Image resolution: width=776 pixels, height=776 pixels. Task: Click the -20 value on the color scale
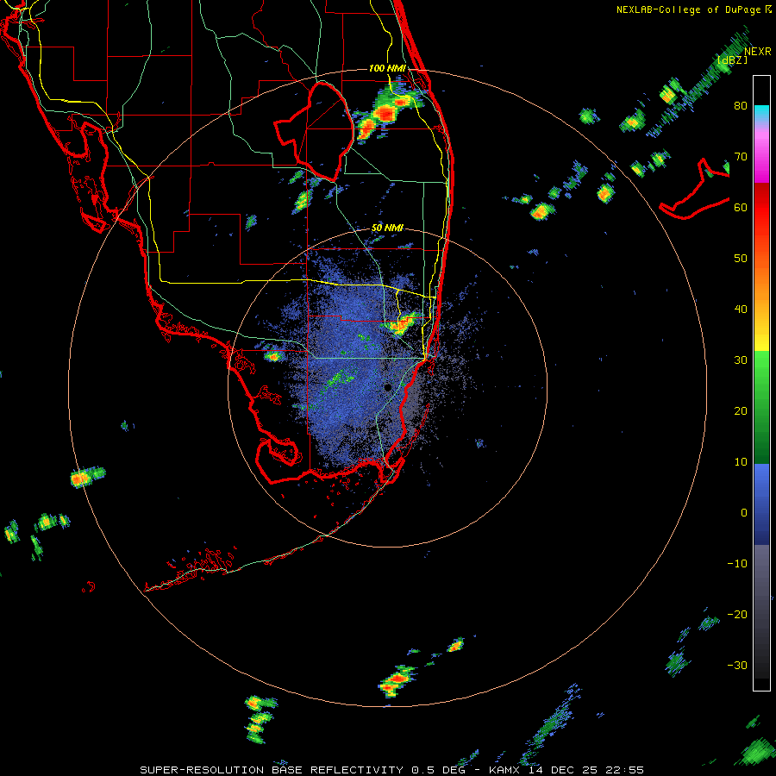737,615
